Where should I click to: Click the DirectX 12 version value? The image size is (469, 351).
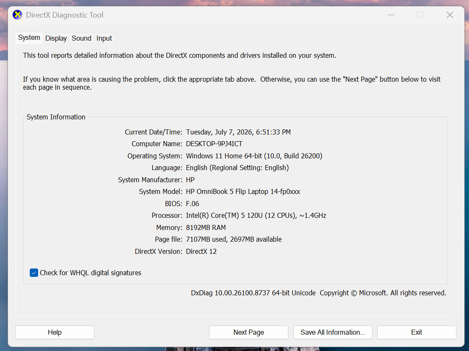[x=201, y=251]
